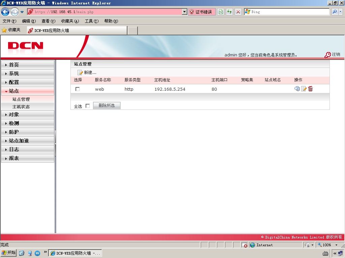The width and height of the screenshot is (345, 258).
Task: Click the Internet zone globe icon
Action: pos(253,245)
